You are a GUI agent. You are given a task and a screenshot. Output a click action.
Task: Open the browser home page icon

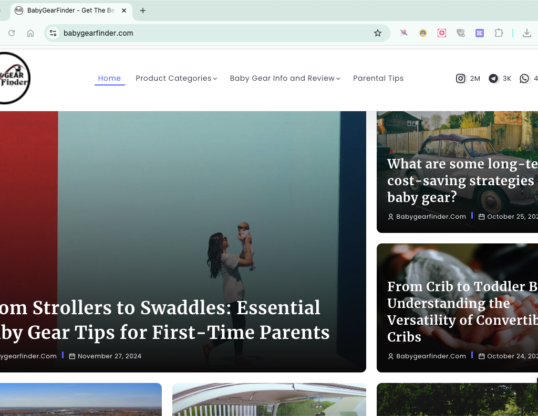click(x=30, y=33)
